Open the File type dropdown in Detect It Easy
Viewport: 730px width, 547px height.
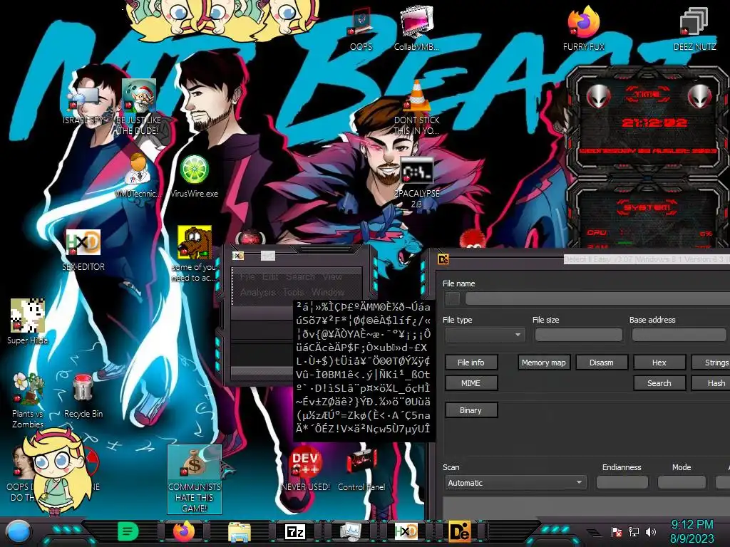pyautogui.click(x=485, y=335)
